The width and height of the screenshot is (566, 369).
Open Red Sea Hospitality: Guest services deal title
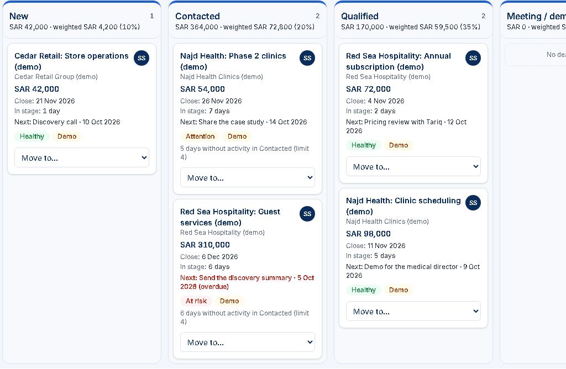[230, 217]
